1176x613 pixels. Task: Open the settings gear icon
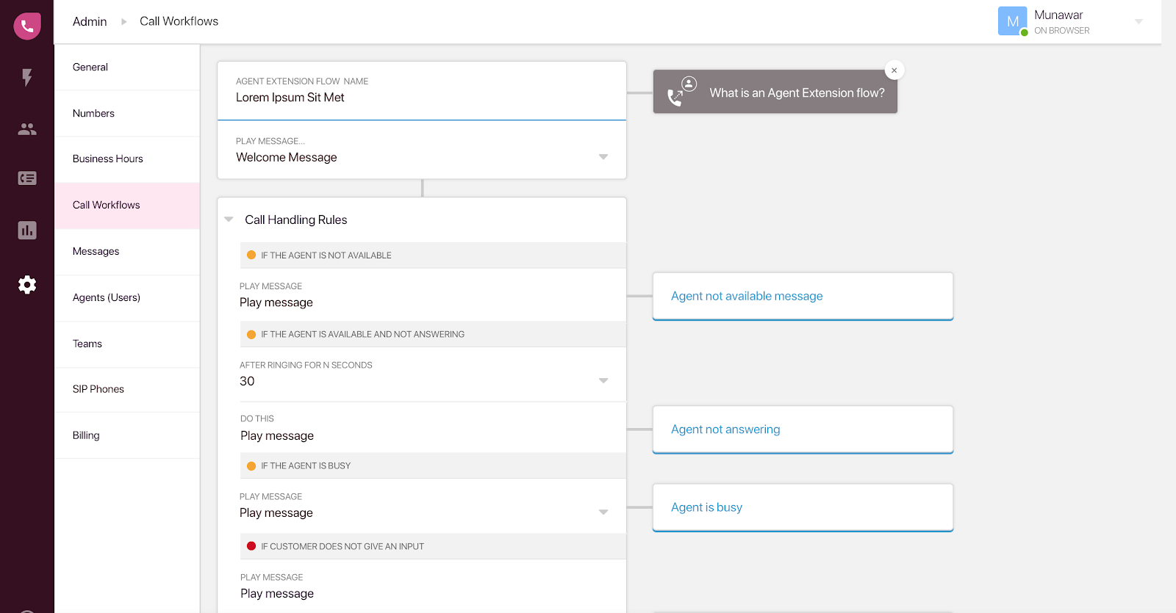tap(27, 285)
